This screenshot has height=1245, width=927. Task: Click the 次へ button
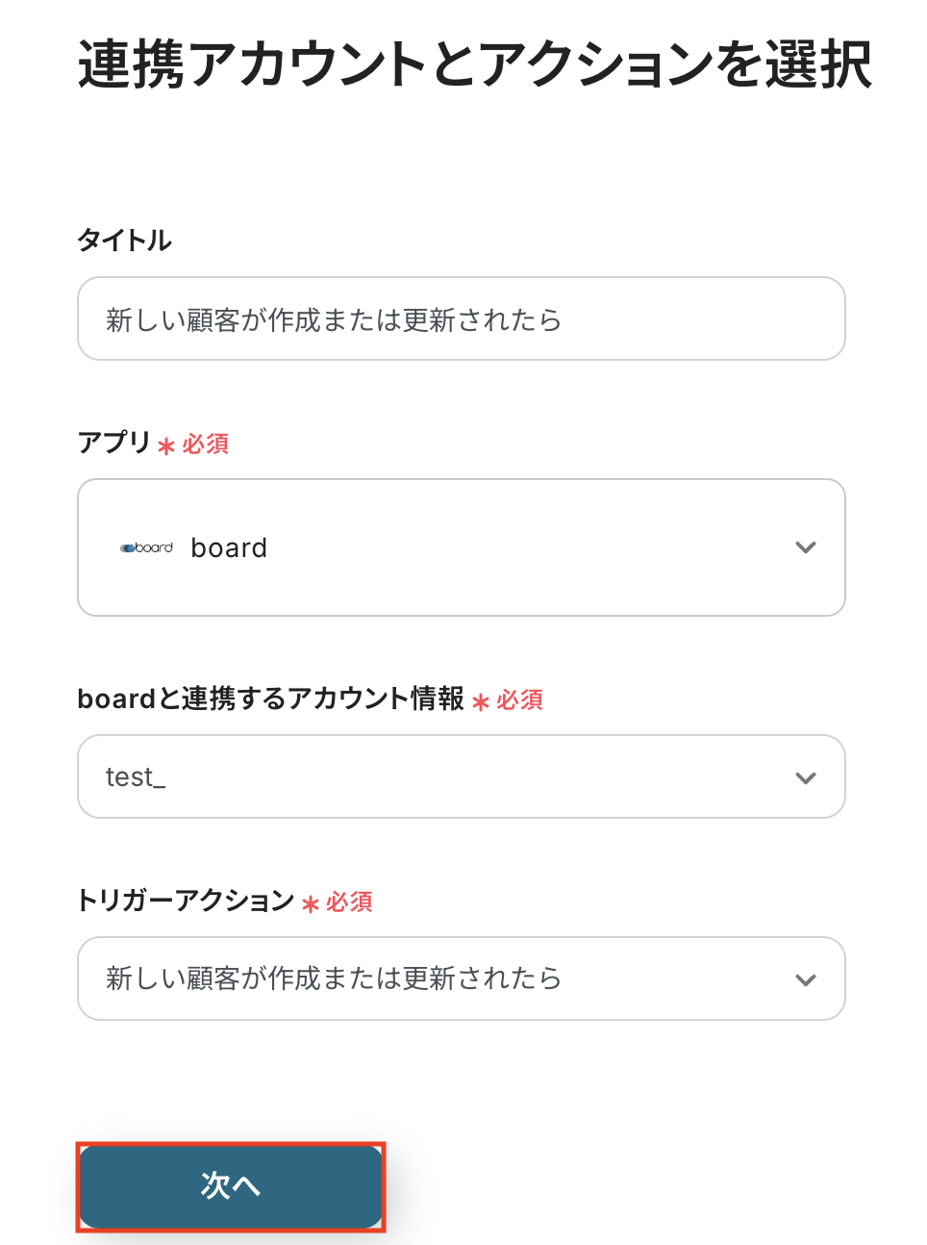(231, 1186)
